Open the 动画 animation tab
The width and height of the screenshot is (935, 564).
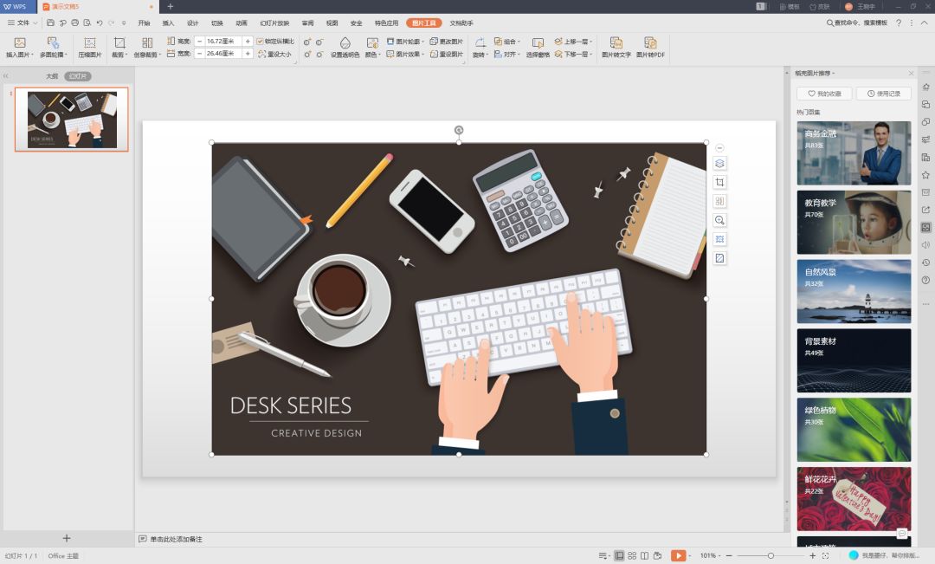pyautogui.click(x=242, y=23)
